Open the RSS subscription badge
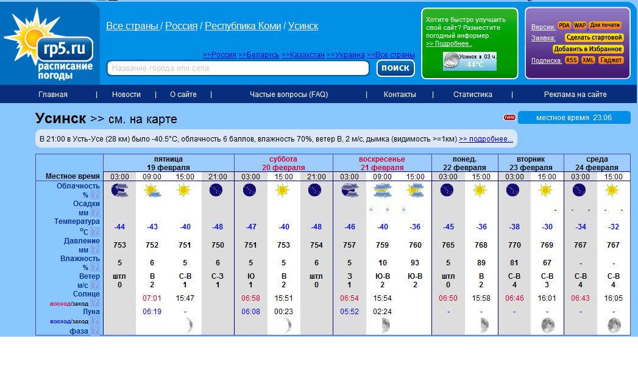The height and width of the screenshot is (366, 638). tap(571, 60)
